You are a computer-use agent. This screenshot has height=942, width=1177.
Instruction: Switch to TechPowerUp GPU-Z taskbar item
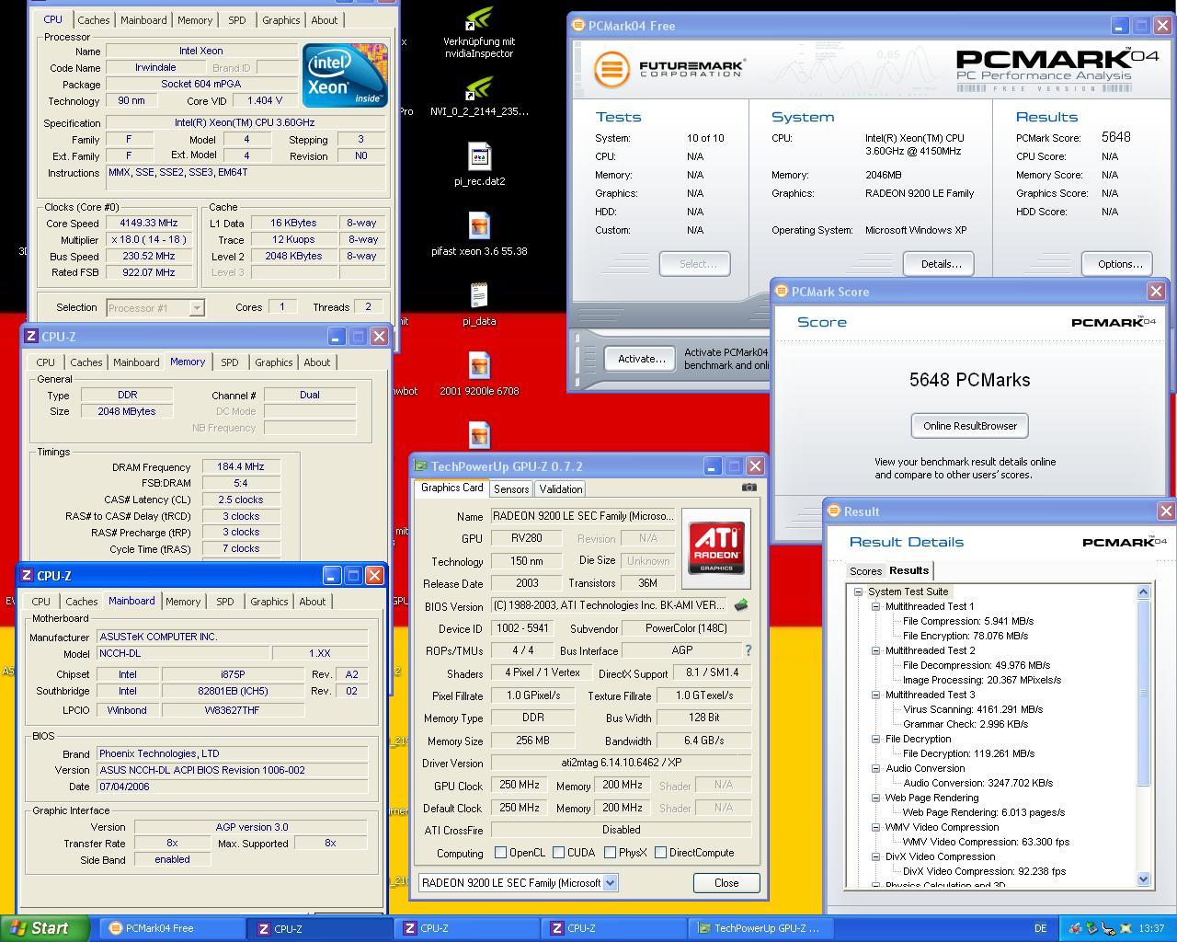tap(761, 928)
